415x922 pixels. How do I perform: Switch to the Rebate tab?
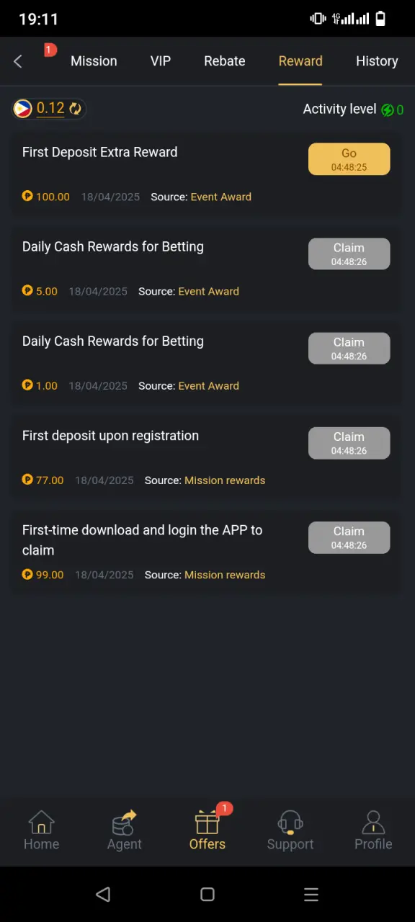click(225, 61)
